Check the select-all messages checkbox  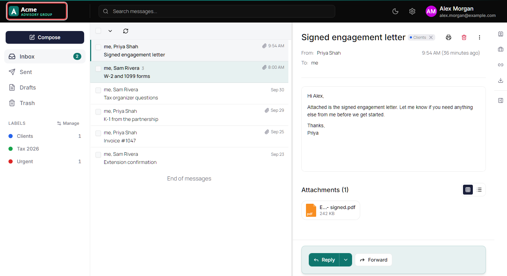coord(98,31)
